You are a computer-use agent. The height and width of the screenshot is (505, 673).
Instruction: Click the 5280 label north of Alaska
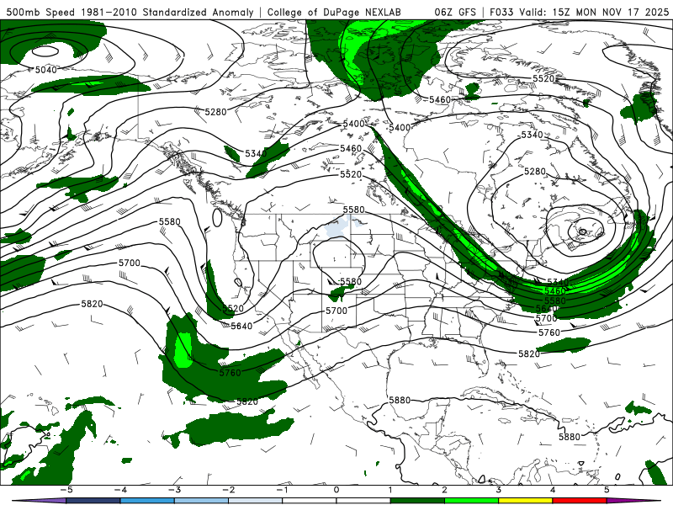(x=215, y=112)
